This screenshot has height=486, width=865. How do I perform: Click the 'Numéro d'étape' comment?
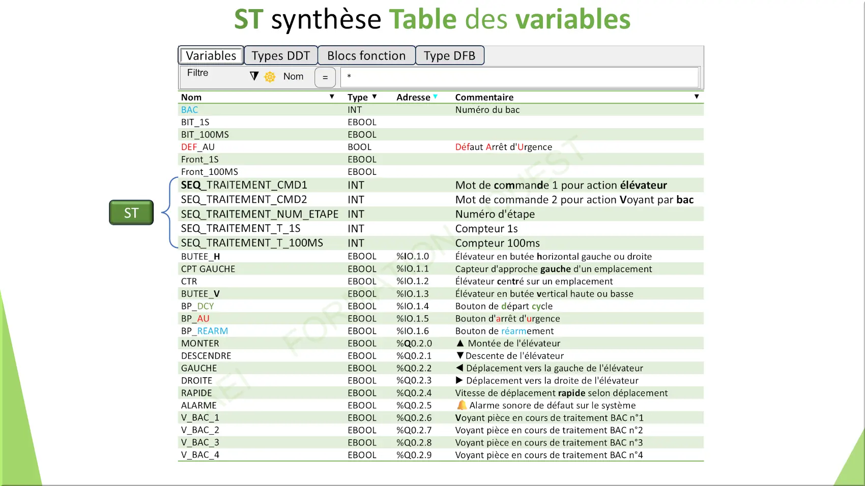pos(495,214)
